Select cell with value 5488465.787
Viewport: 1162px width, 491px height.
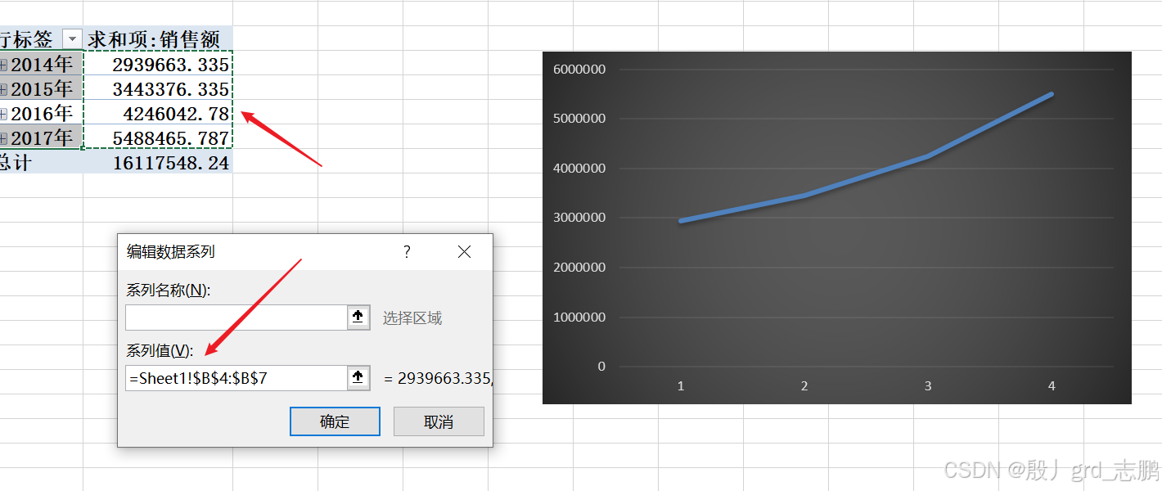158,137
